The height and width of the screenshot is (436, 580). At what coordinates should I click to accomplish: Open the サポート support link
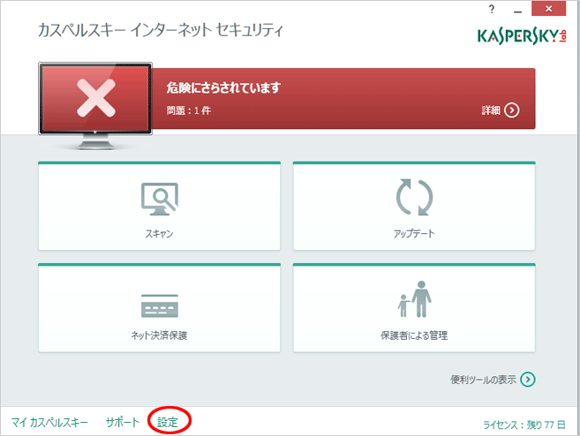tap(123, 422)
